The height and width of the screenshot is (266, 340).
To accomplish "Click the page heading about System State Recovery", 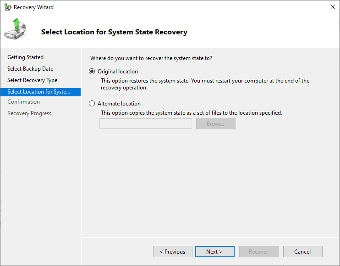I will tap(114, 32).
